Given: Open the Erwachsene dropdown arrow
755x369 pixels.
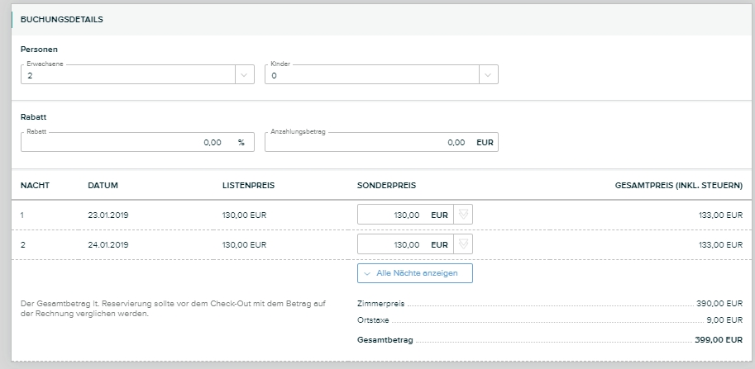Looking at the screenshot, I should coord(243,74).
